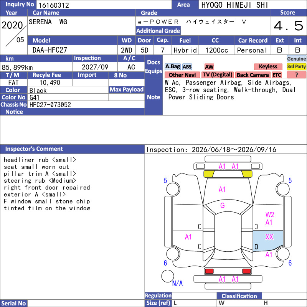This screenshot has height=307, width=307.
Task: Click the red question mark badge
Action: 296,75
